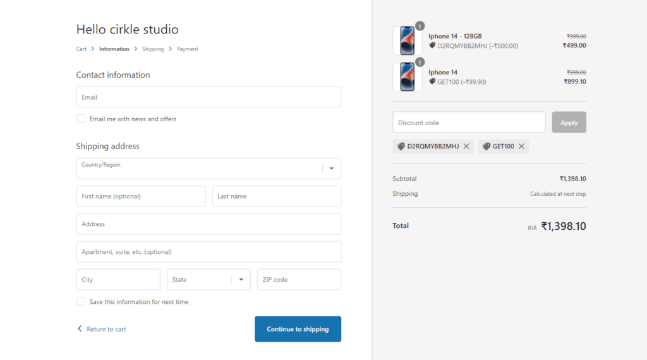This screenshot has height=360, width=647.
Task: Remove the GET100 discount code
Action: [521, 147]
